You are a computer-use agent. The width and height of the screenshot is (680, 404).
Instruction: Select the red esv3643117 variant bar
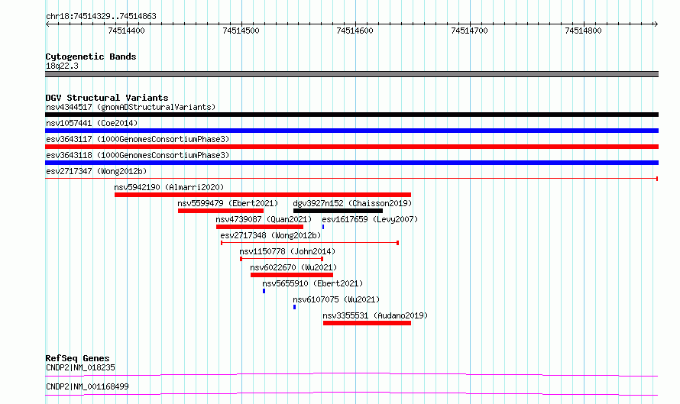(351, 147)
